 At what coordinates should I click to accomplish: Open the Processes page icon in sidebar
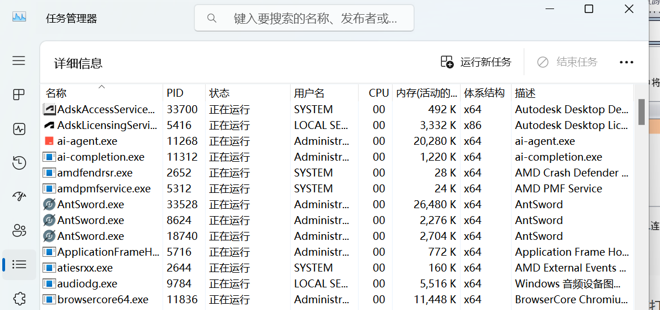[19, 95]
